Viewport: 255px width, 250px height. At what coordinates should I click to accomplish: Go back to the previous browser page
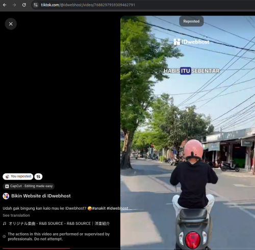(x=5, y=5)
